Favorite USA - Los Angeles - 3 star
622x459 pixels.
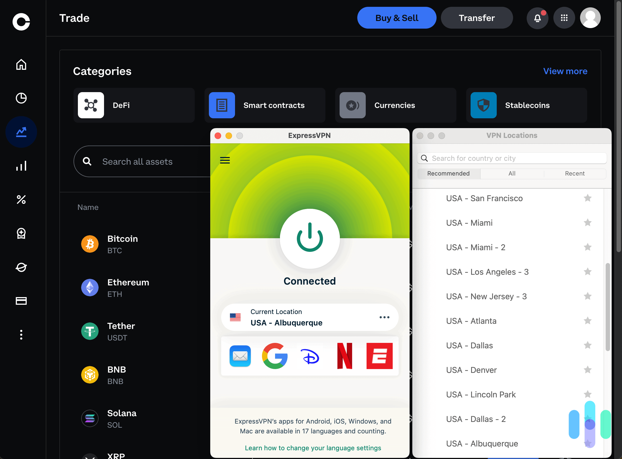tap(588, 271)
